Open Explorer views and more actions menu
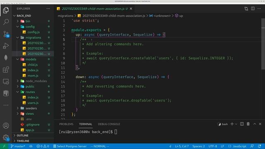 tap(48, 9)
